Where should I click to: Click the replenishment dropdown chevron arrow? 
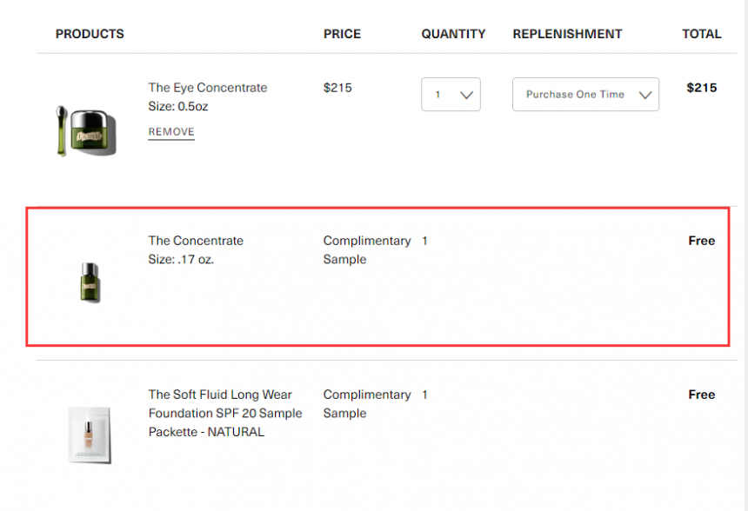tap(645, 95)
